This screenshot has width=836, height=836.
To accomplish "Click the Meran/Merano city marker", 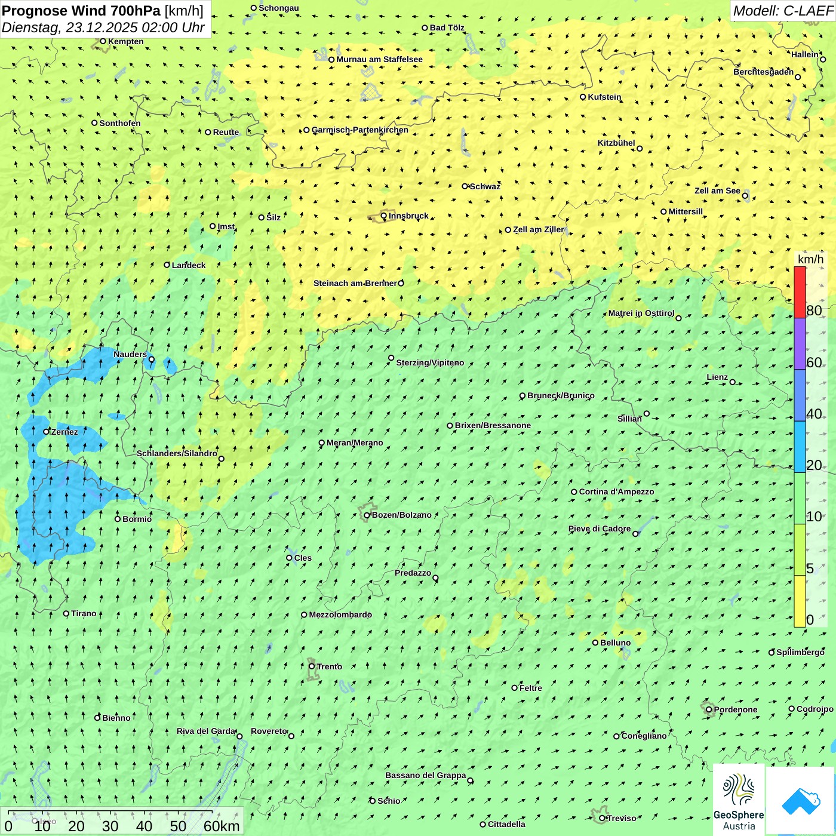I will pyautogui.click(x=322, y=443).
